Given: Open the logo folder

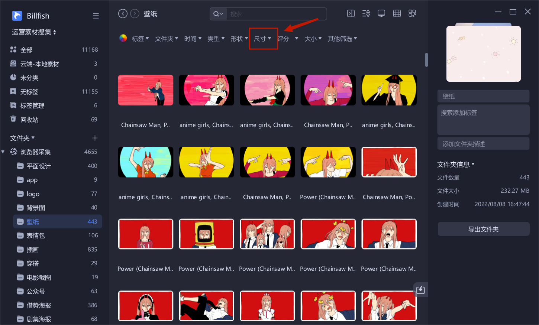Looking at the screenshot, I should [58, 194].
